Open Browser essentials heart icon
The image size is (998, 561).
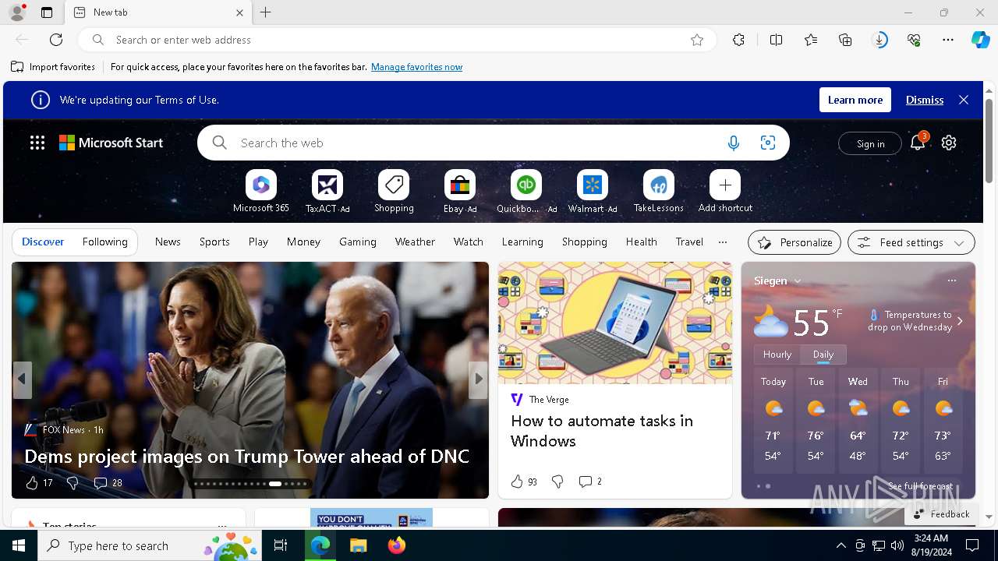click(914, 40)
